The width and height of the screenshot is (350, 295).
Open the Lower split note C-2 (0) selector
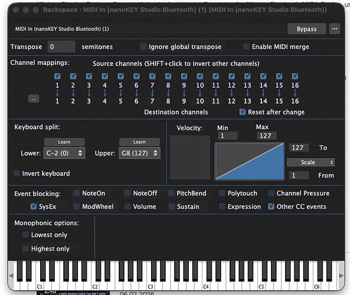64,153
